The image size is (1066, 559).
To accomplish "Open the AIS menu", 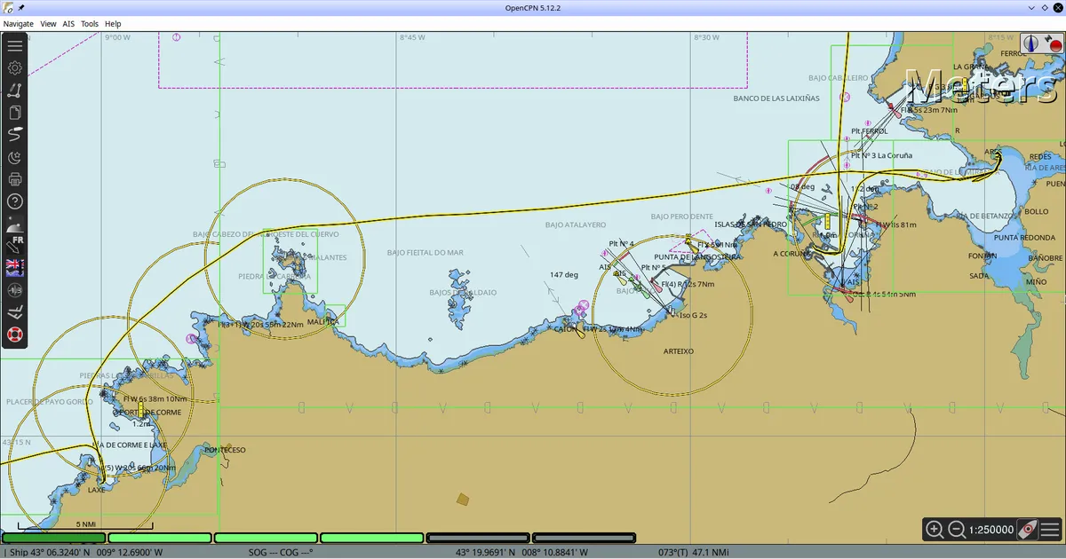I will coord(68,24).
